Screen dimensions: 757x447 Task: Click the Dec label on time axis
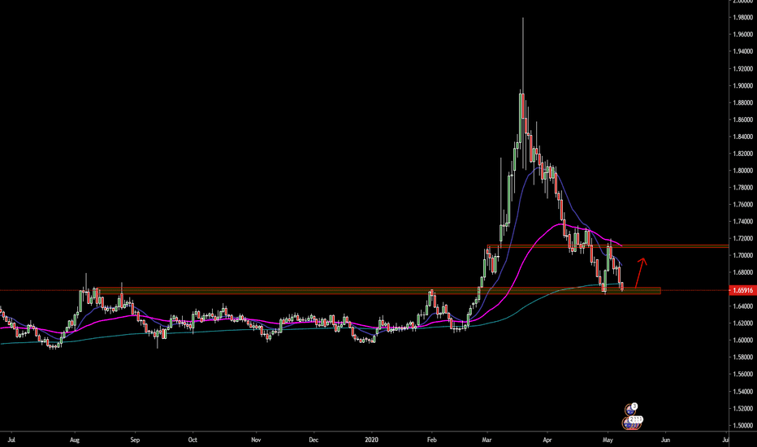[314, 440]
